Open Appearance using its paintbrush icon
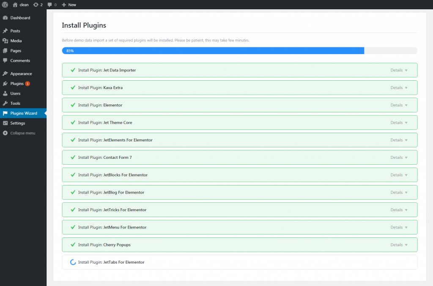433x286 pixels. click(7, 74)
